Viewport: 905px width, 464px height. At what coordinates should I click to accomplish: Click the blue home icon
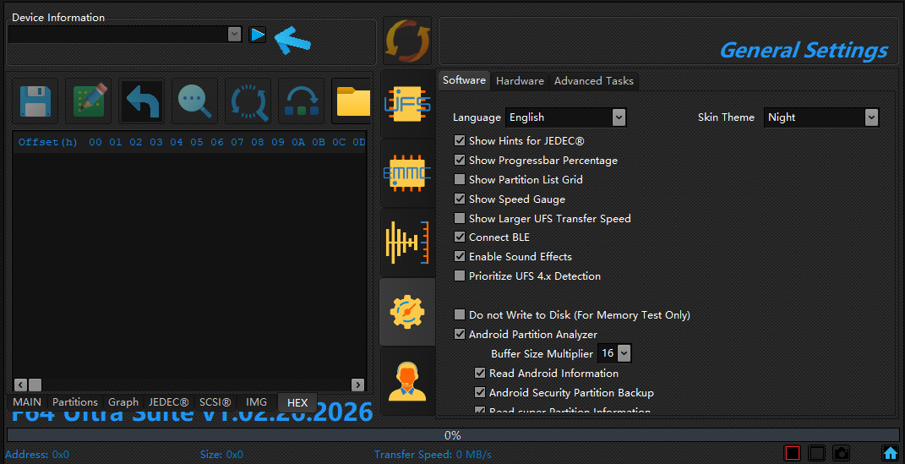pos(890,454)
